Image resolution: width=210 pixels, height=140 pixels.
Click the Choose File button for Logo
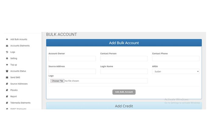click(57, 81)
